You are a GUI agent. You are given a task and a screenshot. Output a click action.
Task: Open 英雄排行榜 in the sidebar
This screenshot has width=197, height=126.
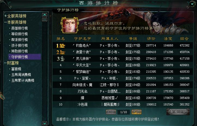coord(19,28)
